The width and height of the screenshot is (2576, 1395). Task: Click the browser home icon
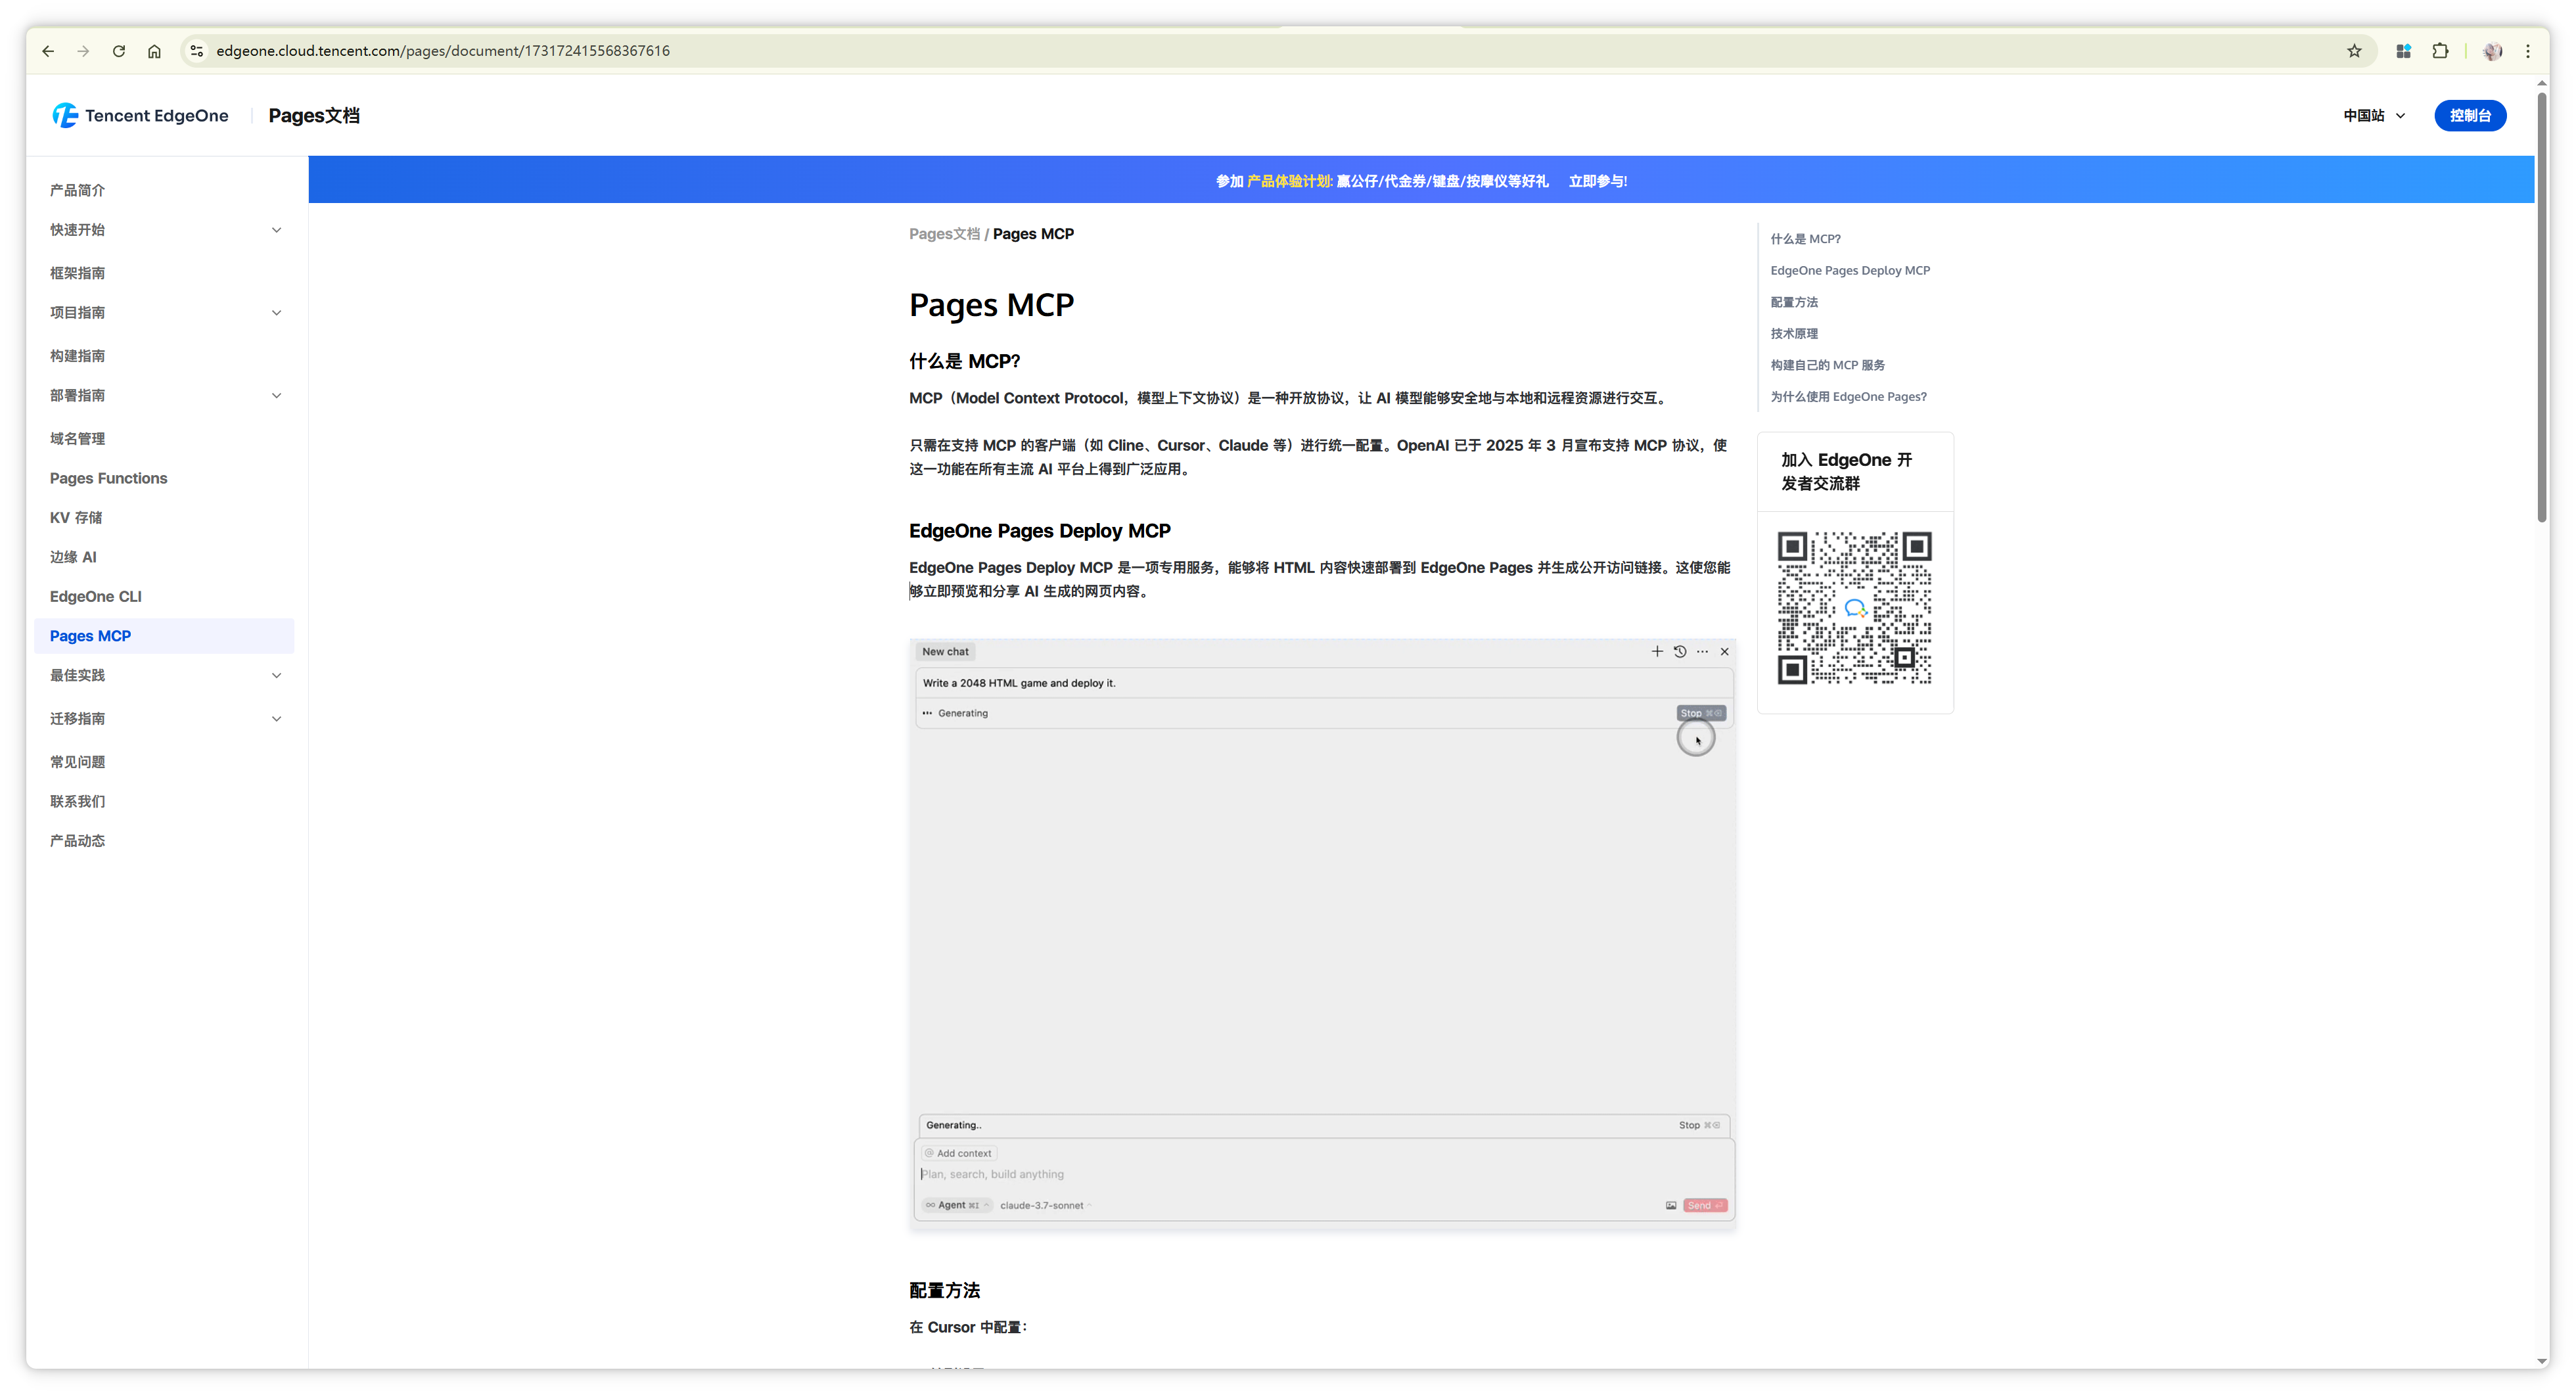(x=154, y=51)
